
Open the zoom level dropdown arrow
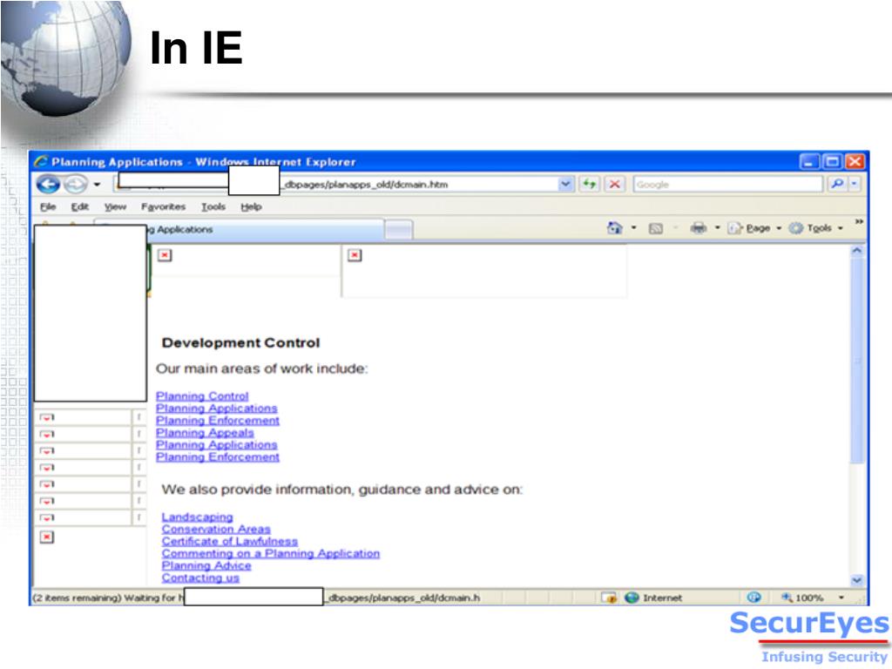841,598
